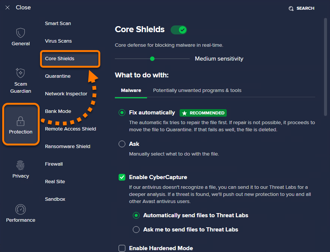Choose Ask me to send files option

click(136, 230)
